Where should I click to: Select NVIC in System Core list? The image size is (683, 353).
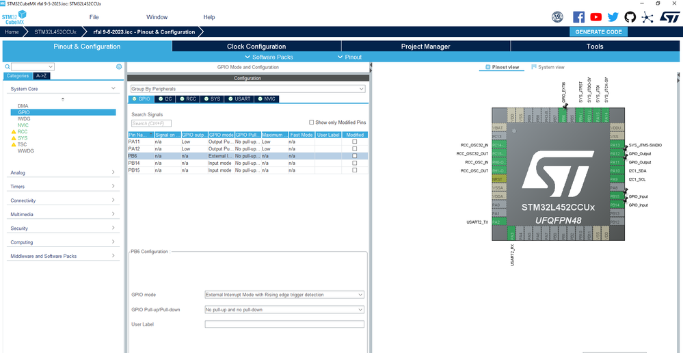(23, 125)
